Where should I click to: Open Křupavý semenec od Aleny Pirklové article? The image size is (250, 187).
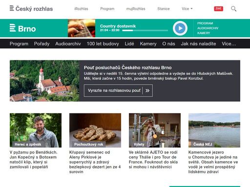(x=95, y=162)
